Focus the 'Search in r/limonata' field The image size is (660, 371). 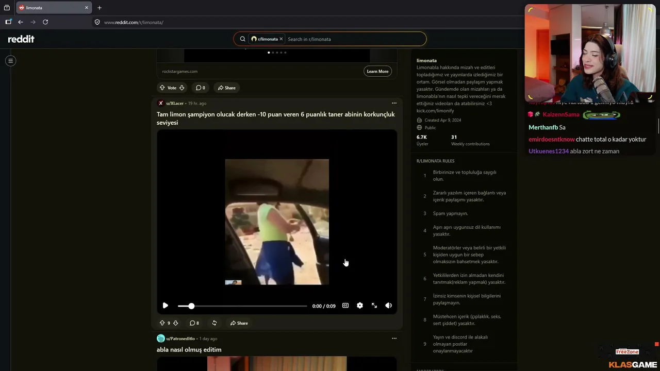(x=355, y=39)
